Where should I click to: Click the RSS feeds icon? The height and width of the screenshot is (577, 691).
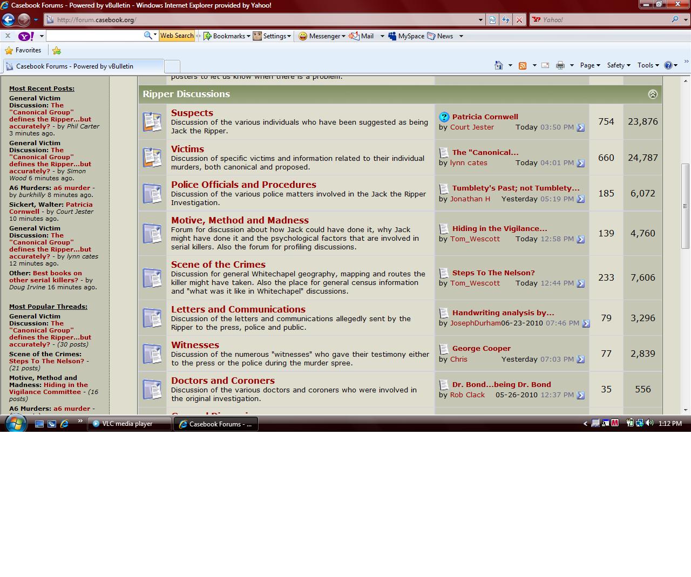[523, 65]
